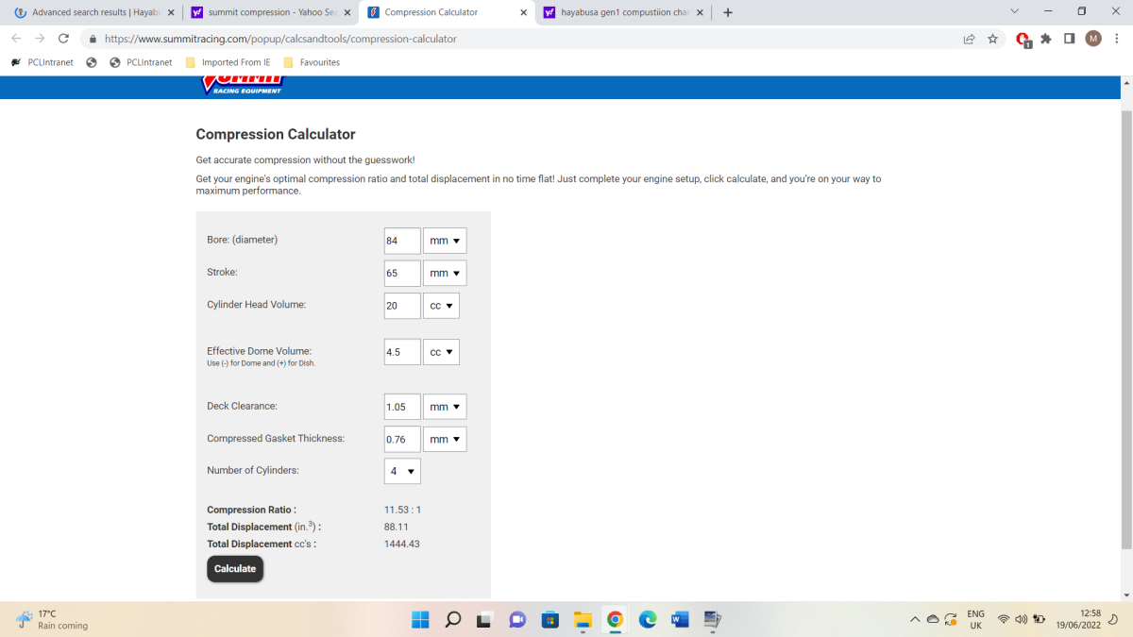Reload the page with the refresh icon
Image resolution: width=1133 pixels, height=637 pixels.
(63, 39)
